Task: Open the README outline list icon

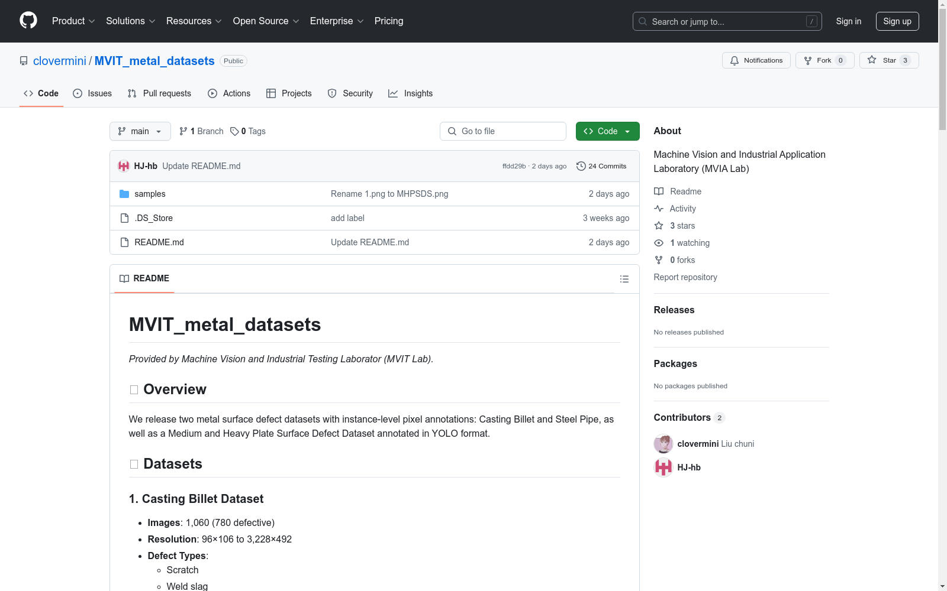Action: pos(624,279)
